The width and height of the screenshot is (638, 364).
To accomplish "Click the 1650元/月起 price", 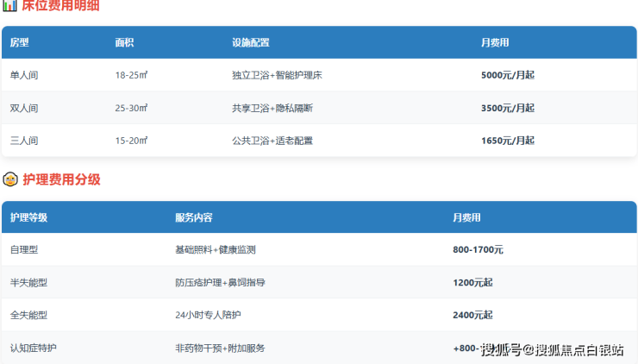I will [508, 141].
